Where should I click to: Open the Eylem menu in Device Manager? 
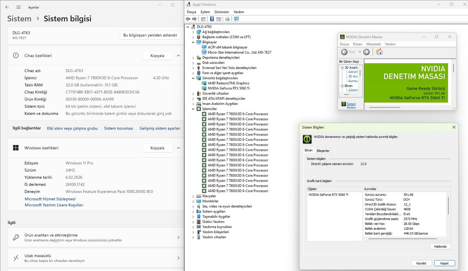point(205,12)
